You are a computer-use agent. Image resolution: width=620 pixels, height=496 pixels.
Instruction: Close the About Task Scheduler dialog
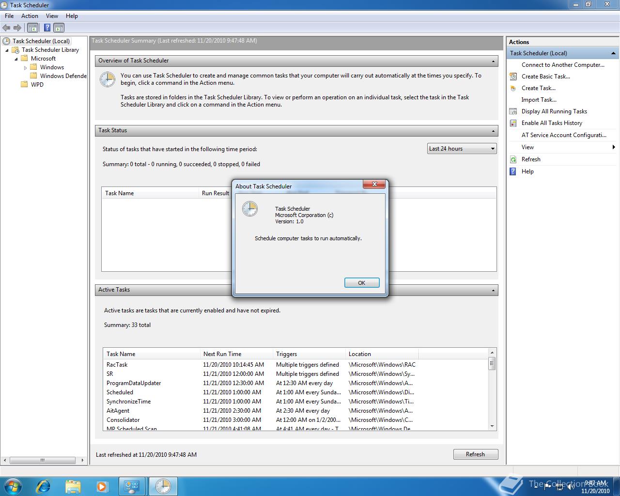[374, 184]
